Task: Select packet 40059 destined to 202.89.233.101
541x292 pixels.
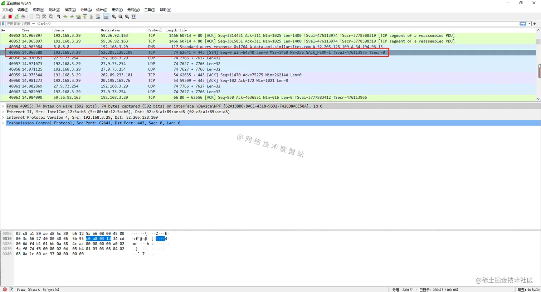Action: coord(268,75)
